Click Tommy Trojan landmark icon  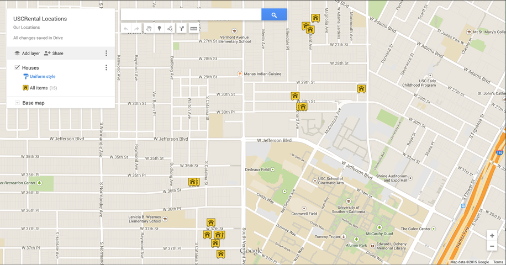pyautogui.click(x=344, y=236)
